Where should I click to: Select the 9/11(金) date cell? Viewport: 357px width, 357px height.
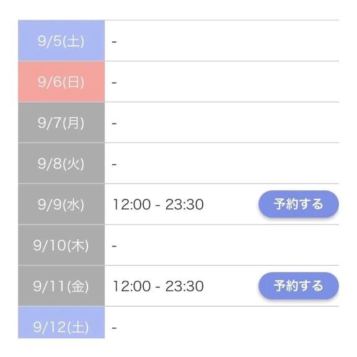point(61,286)
